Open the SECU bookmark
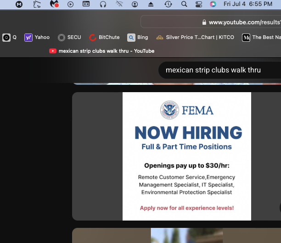 [69, 38]
